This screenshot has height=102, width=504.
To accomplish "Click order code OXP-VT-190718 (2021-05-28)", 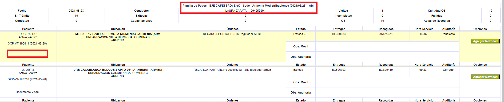I will 27,79.
